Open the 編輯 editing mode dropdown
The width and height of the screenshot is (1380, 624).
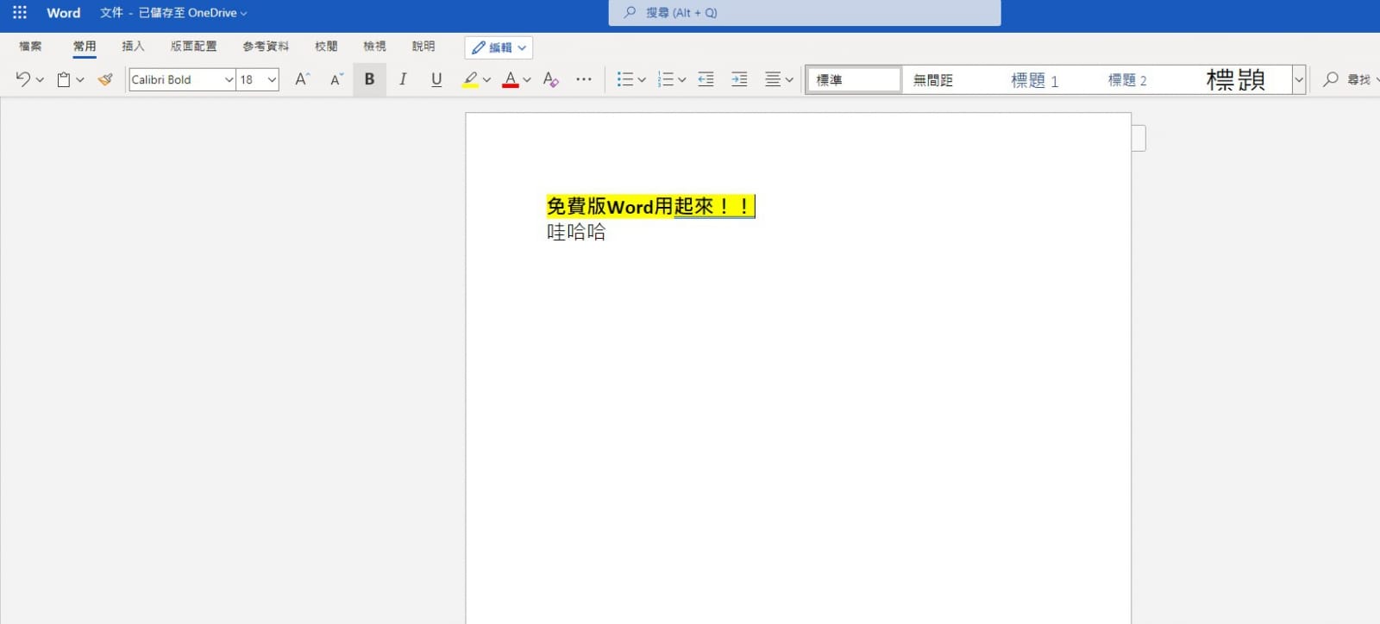[499, 47]
